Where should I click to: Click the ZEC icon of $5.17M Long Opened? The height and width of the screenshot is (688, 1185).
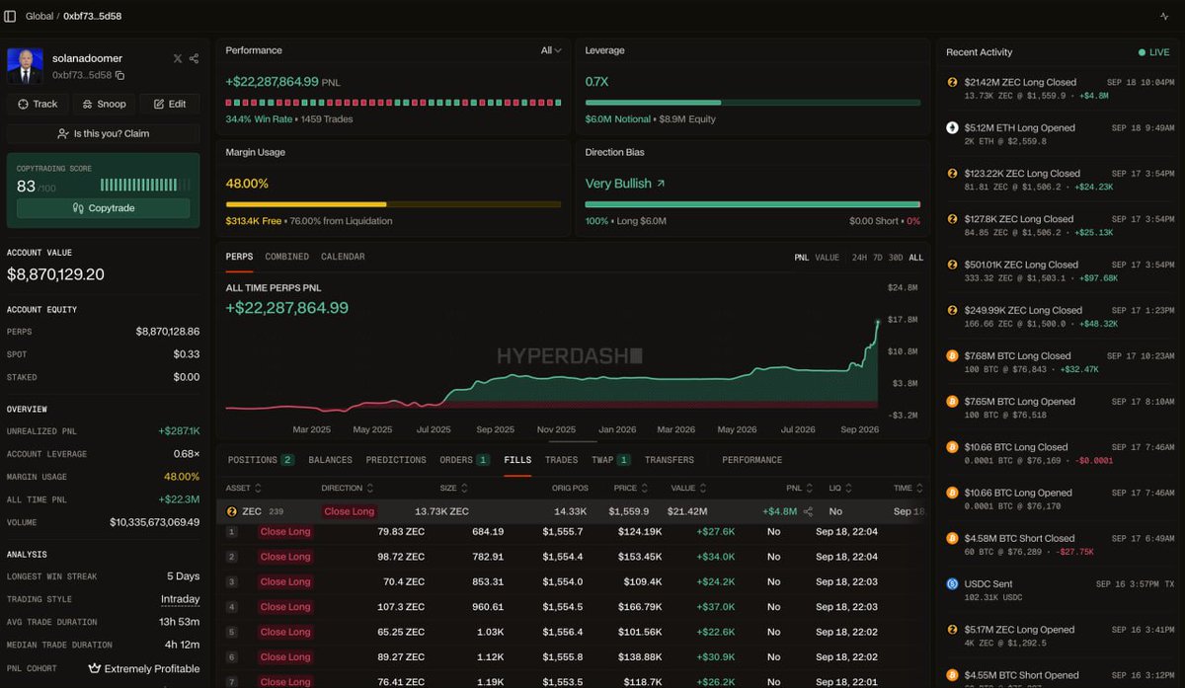coord(953,630)
